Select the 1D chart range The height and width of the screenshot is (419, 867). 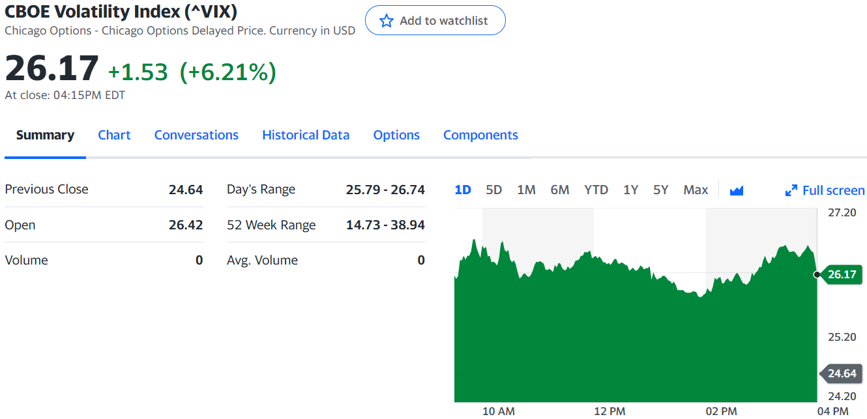(463, 190)
